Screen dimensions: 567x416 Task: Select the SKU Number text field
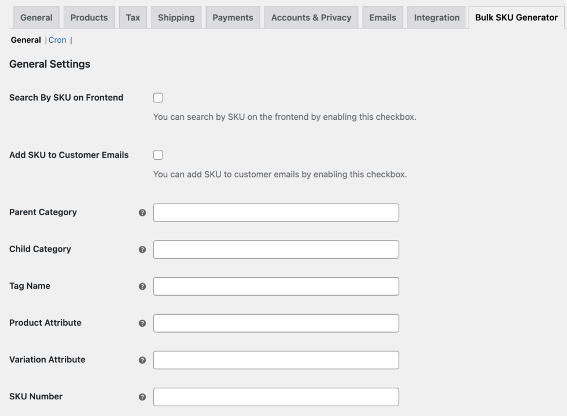(276, 397)
